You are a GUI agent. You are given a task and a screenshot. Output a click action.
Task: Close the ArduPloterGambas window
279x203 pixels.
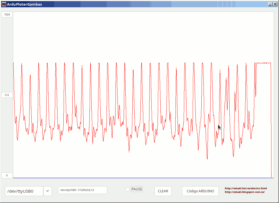[275, 4]
